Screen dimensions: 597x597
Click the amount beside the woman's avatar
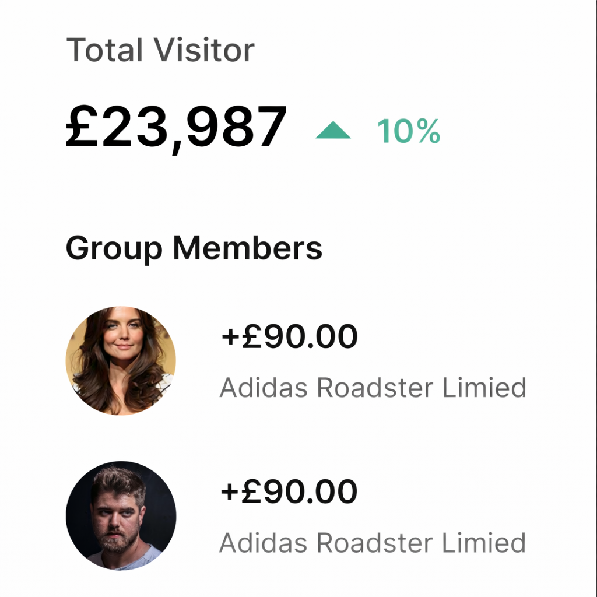pos(289,337)
